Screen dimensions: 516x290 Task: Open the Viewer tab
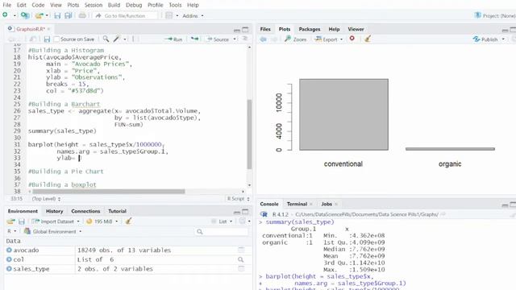356,29
